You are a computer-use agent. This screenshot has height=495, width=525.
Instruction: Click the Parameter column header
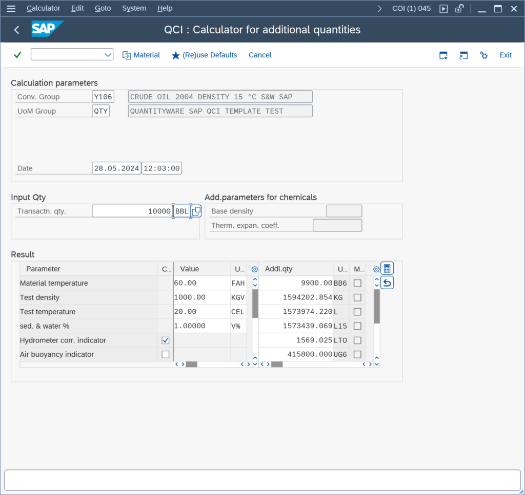pyautogui.click(x=89, y=269)
